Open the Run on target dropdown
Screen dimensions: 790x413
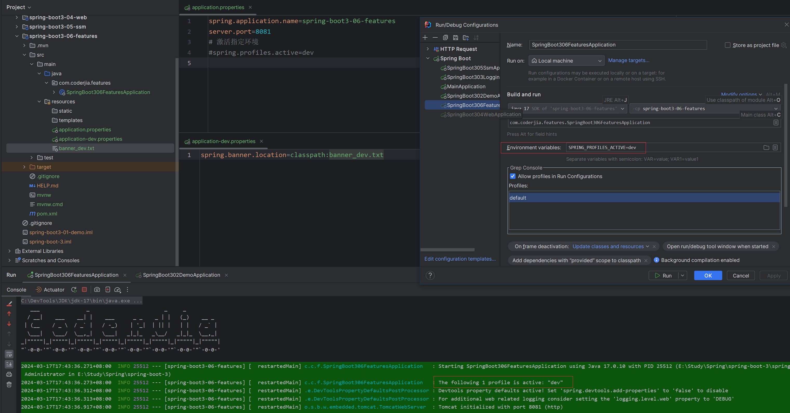(600, 60)
